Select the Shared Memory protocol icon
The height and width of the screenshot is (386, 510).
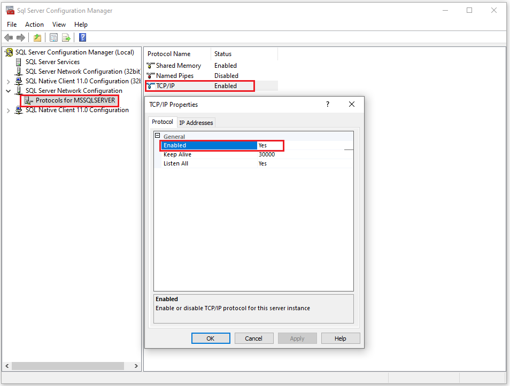(151, 66)
